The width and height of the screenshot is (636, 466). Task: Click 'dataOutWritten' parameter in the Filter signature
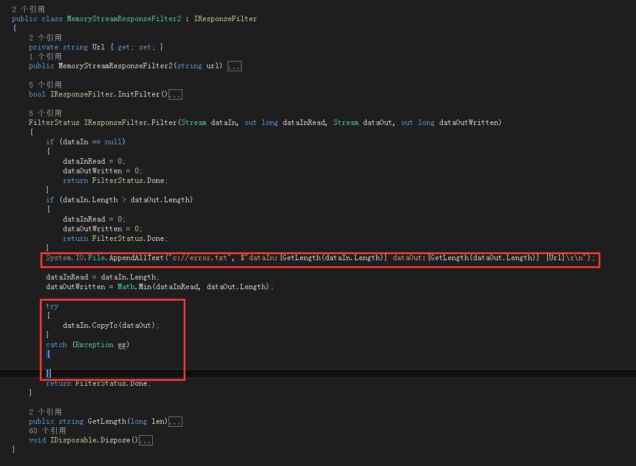(x=469, y=123)
